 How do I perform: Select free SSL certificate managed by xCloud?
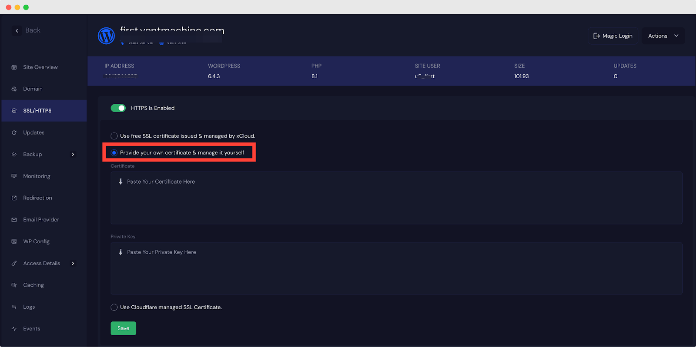[114, 136]
